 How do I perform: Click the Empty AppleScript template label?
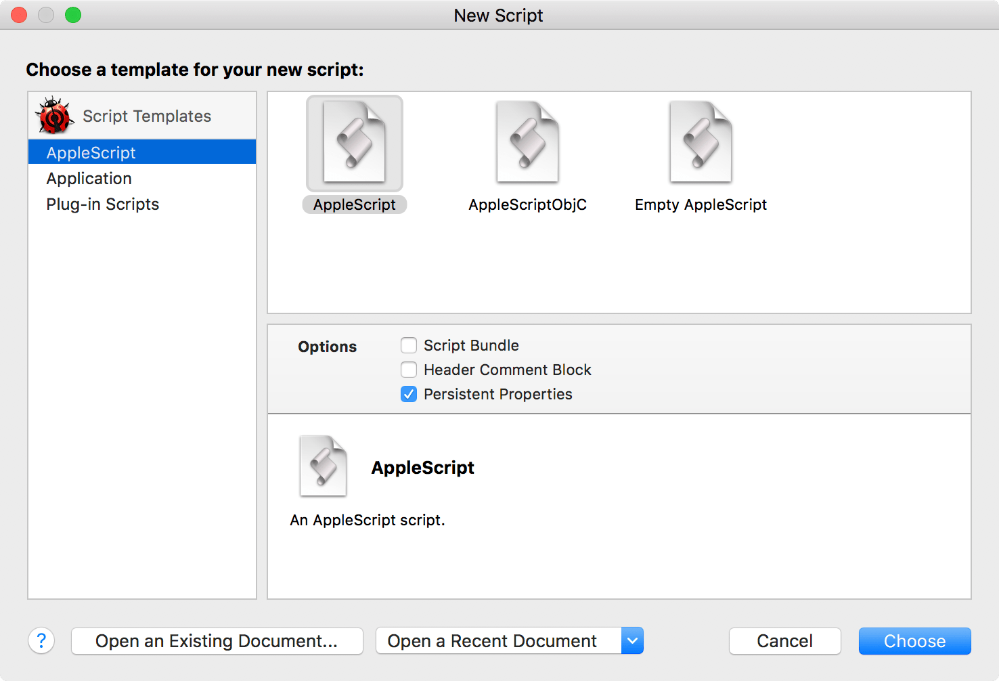tap(701, 204)
